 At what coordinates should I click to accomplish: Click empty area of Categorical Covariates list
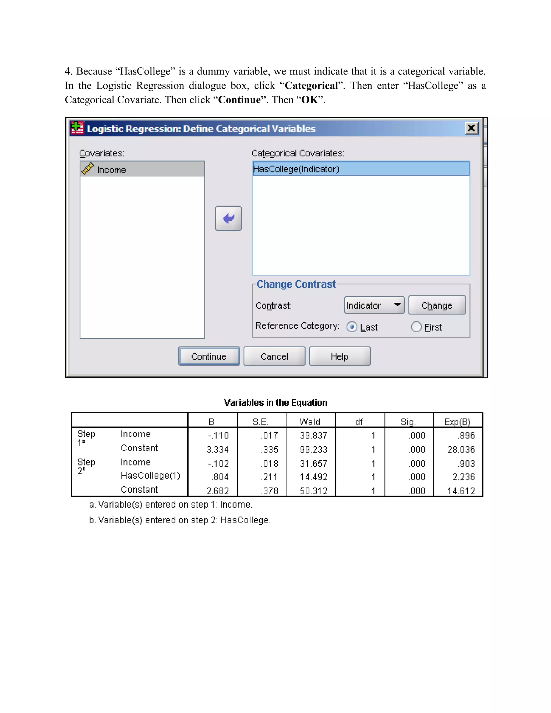pos(361,225)
